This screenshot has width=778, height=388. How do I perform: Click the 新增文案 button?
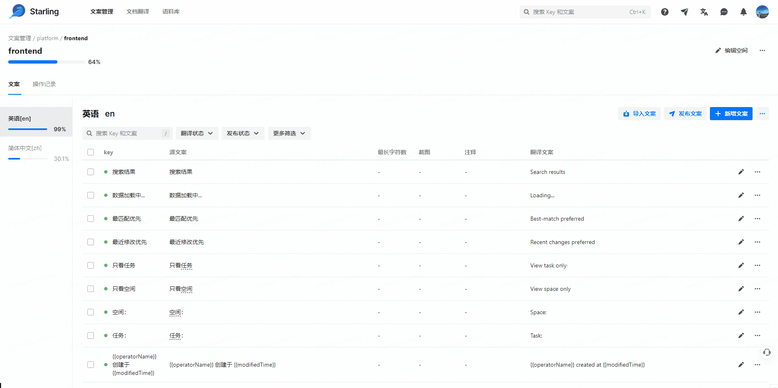click(731, 114)
